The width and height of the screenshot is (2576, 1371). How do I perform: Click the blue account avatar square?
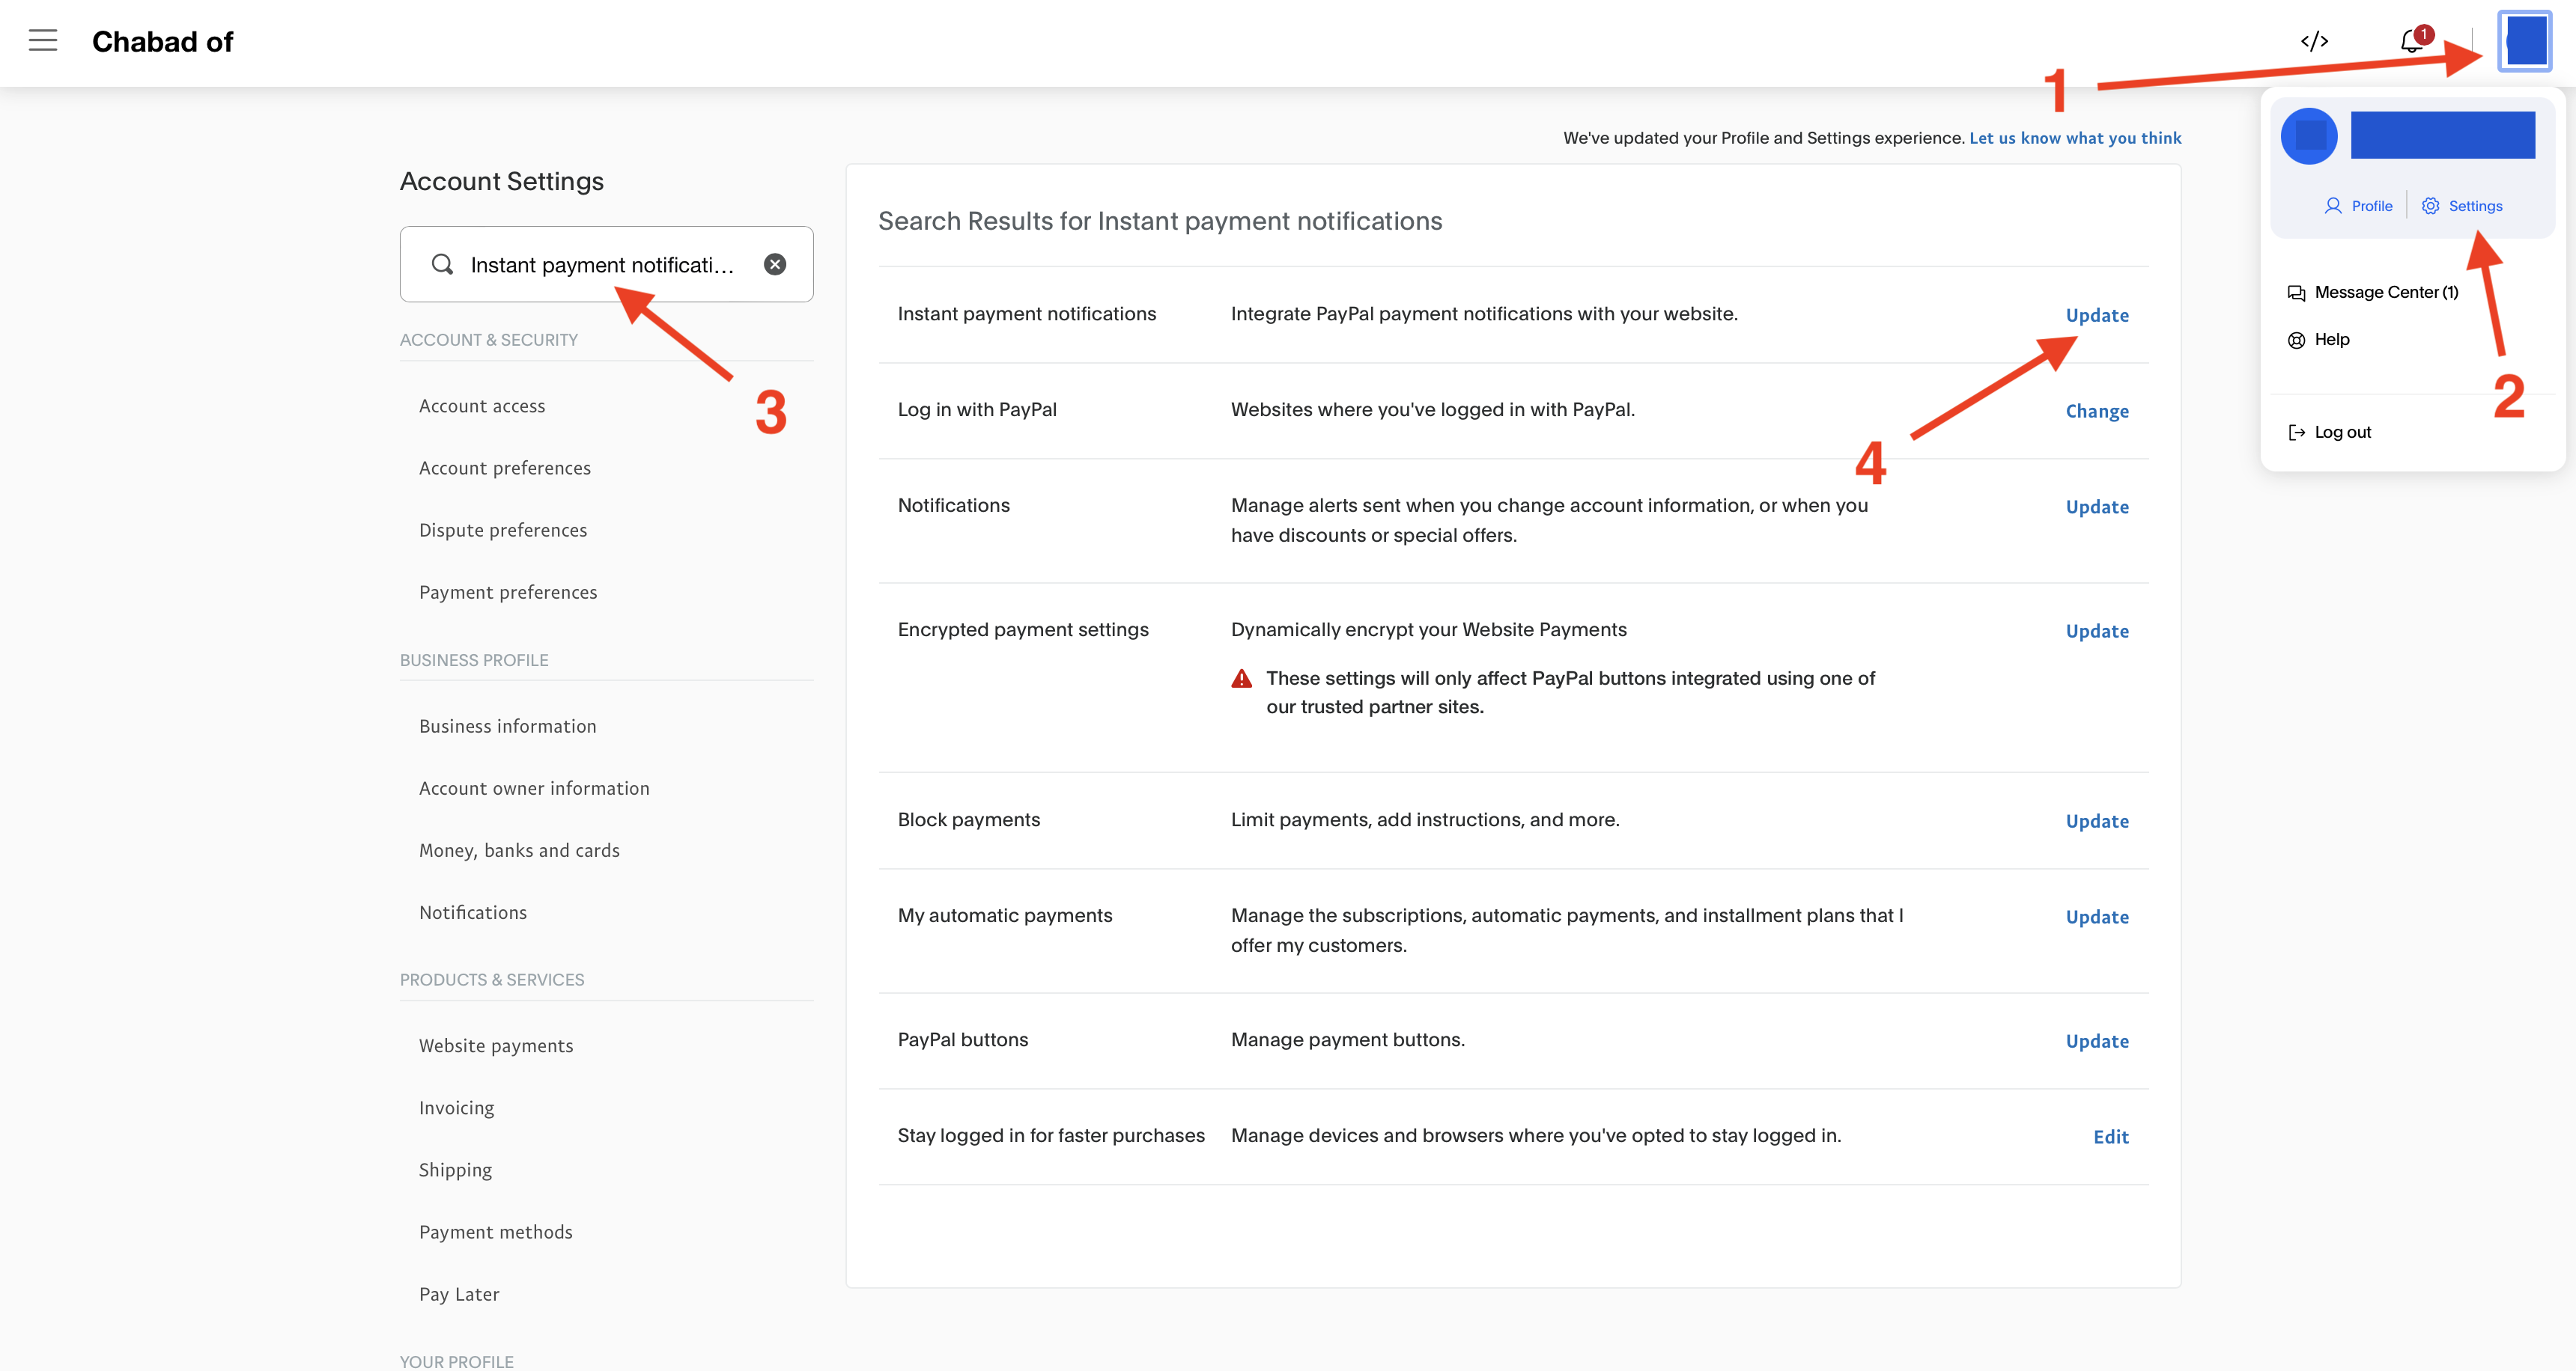pyautogui.click(x=2524, y=41)
